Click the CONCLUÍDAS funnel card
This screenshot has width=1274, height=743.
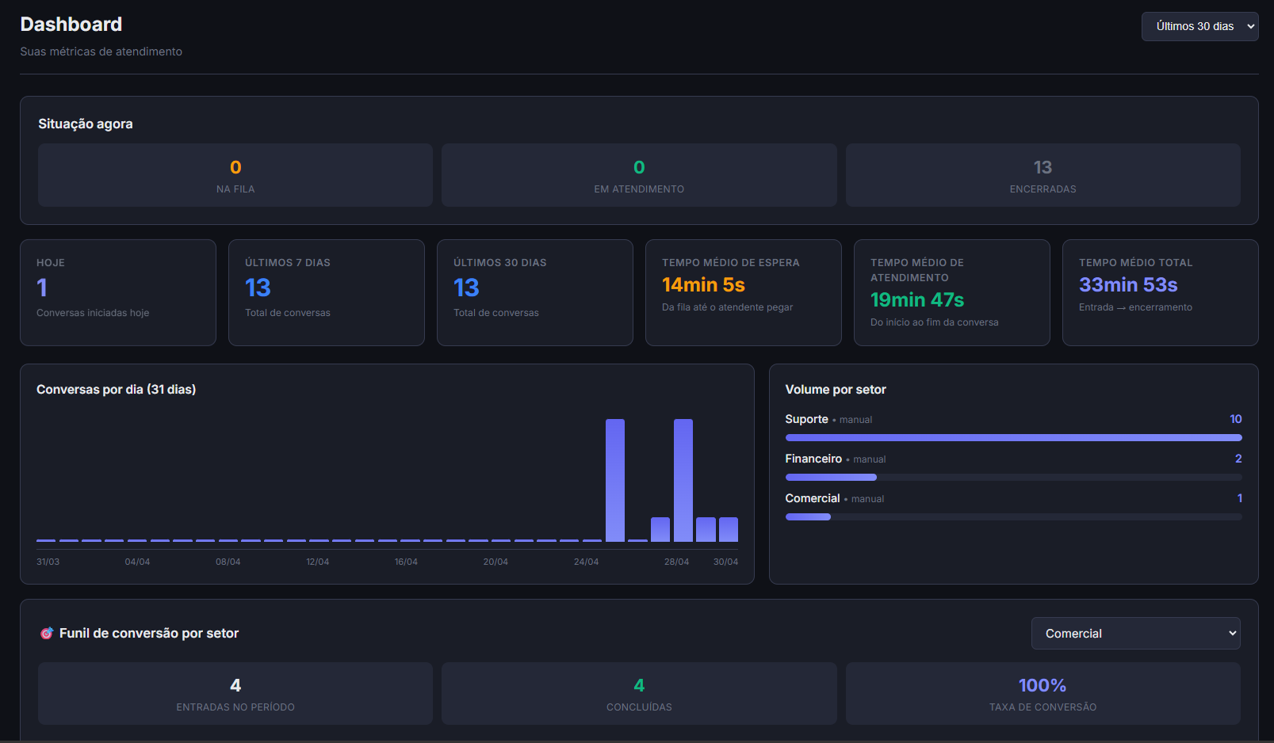tap(639, 693)
